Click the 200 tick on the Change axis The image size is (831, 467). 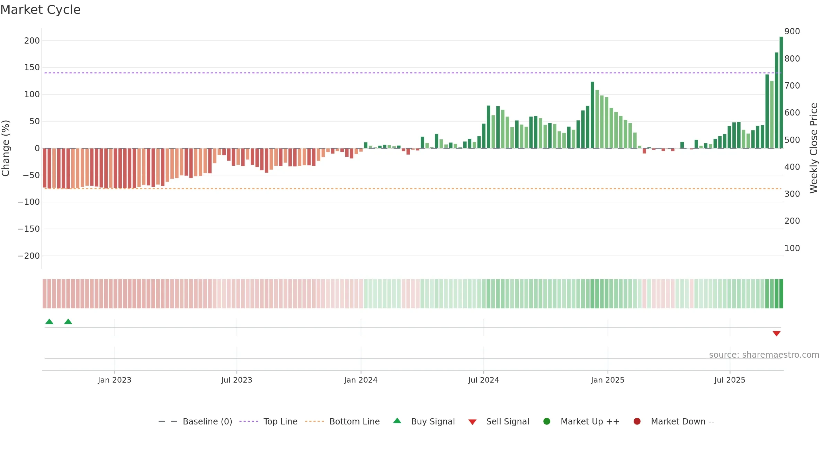pos(32,40)
